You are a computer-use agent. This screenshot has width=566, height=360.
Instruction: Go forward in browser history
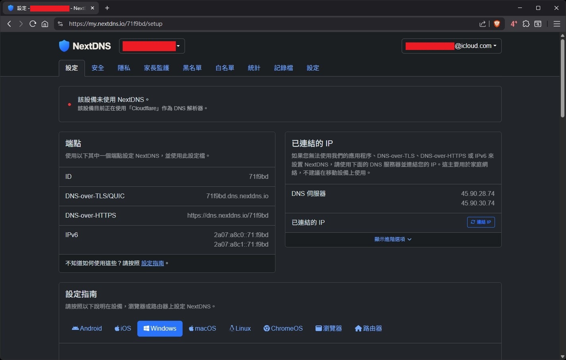coord(21,24)
